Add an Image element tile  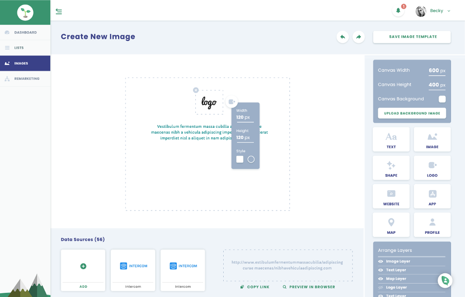point(432,139)
